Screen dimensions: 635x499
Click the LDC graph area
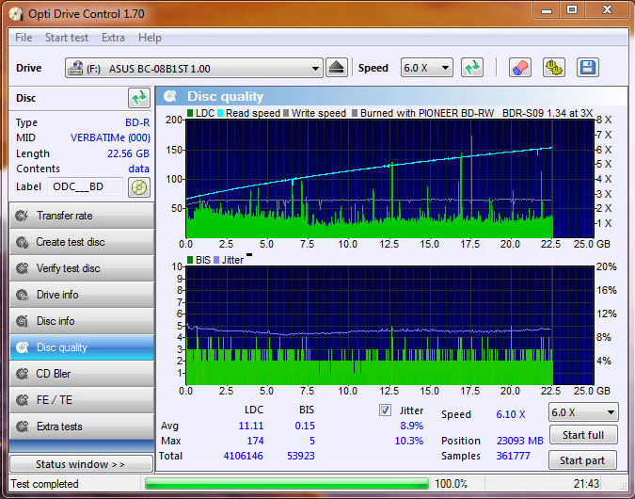coord(389,179)
